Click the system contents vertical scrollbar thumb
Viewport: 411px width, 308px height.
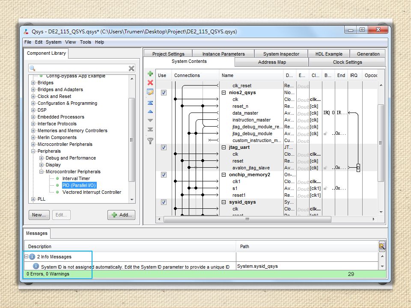(x=381, y=143)
